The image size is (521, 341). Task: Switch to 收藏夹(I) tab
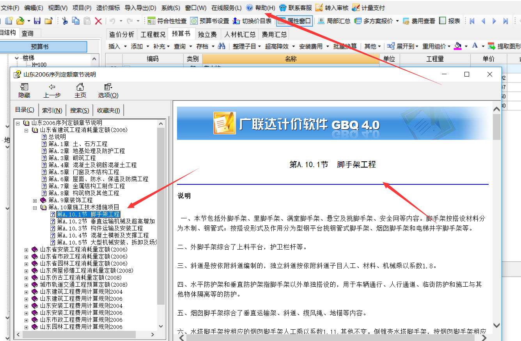point(109,111)
